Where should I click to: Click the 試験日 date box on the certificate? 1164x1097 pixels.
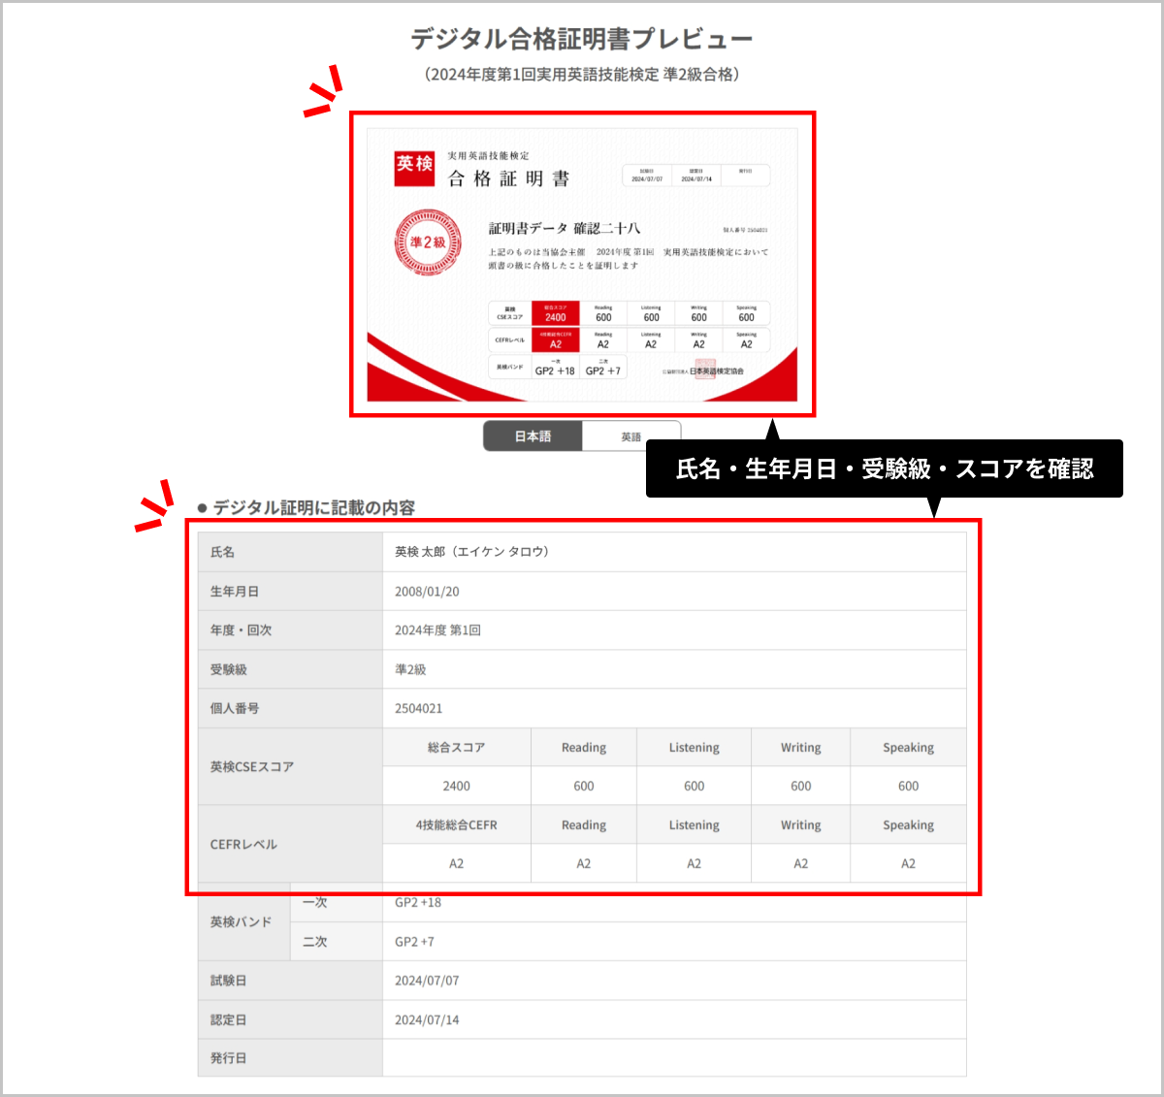click(647, 176)
